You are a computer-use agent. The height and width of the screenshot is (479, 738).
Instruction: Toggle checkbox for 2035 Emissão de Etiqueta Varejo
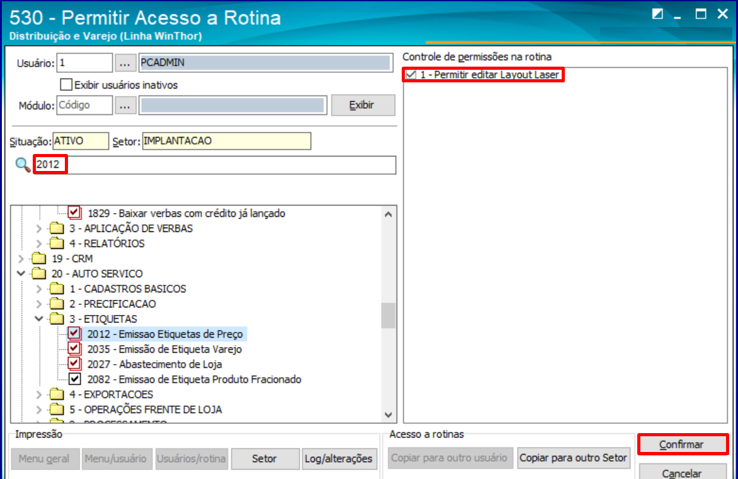click(x=74, y=348)
